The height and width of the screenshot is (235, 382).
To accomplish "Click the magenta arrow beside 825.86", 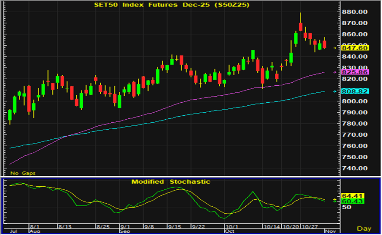I will [335, 72].
